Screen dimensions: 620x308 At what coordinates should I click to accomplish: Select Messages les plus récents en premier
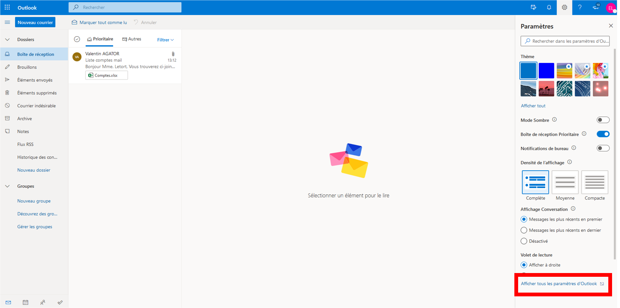tap(524, 219)
